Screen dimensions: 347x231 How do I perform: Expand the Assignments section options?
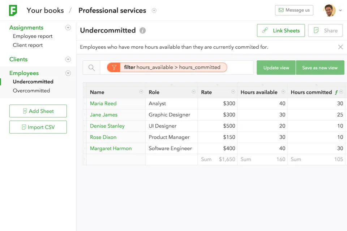[68, 28]
